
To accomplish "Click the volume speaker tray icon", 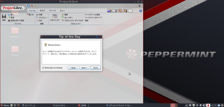I will click(204, 105).
